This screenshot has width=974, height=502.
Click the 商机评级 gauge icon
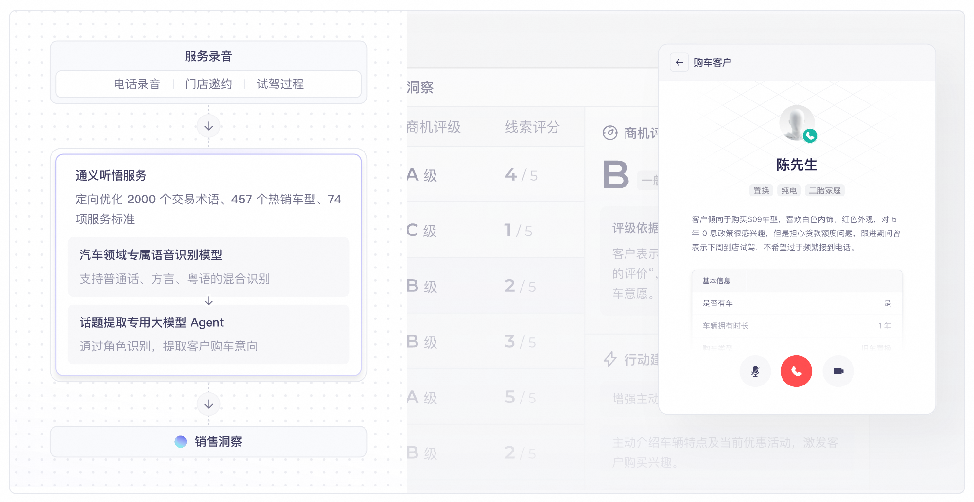[x=610, y=133]
